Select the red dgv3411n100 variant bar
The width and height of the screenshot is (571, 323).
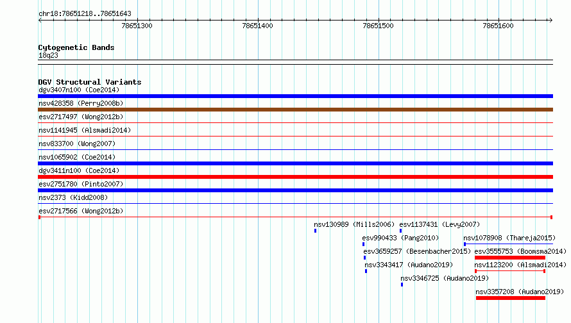point(295,177)
